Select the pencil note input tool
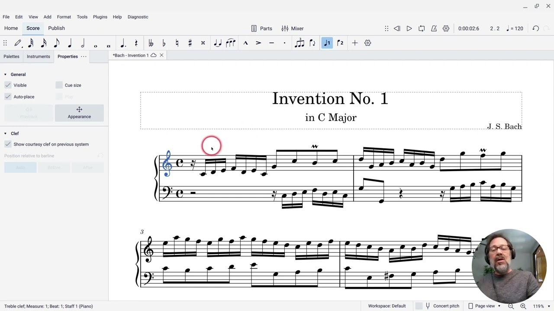 pos(18,43)
